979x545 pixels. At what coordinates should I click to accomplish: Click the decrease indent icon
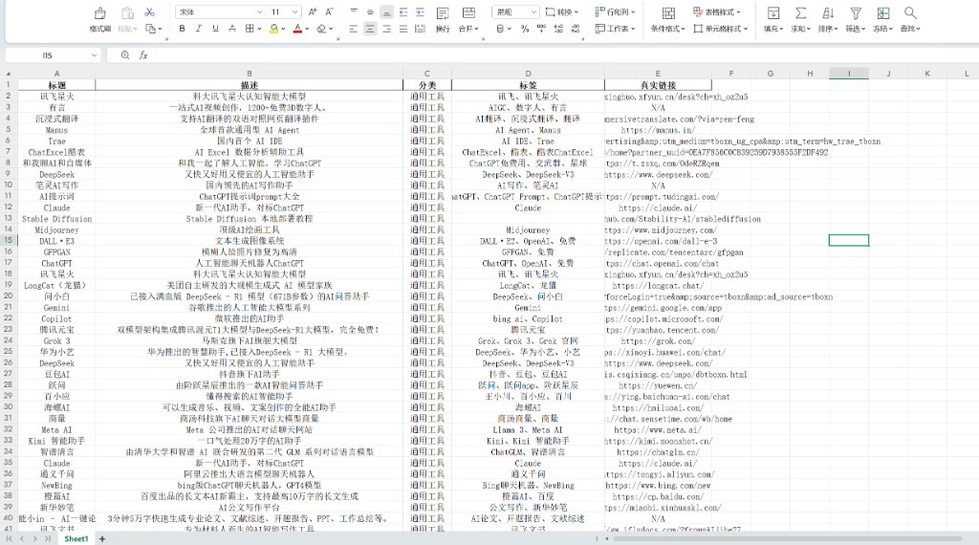pyautogui.click(x=403, y=11)
